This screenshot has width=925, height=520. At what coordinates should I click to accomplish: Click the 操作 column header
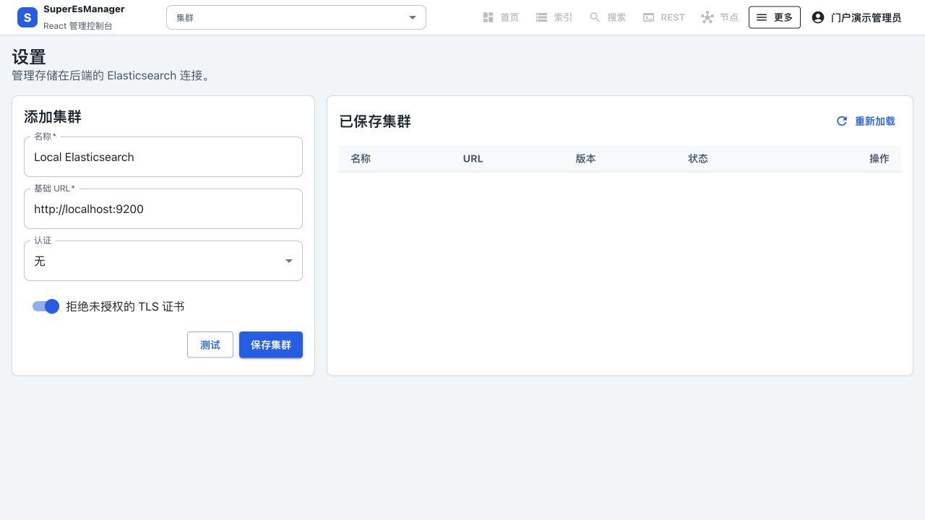tap(879, 159)
